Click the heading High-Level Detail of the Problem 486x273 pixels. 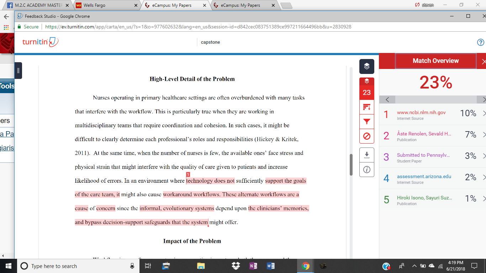point(192,79)
